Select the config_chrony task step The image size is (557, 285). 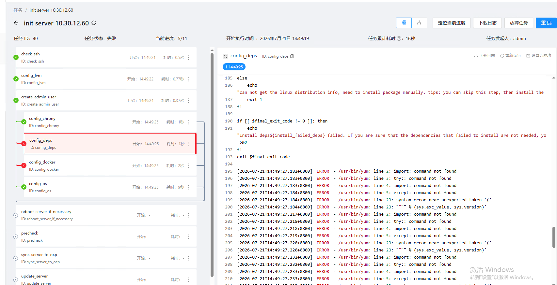tap(110, 122)
